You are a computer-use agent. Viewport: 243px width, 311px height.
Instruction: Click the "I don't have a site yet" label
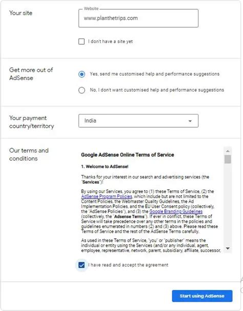(x=110, y=42)
